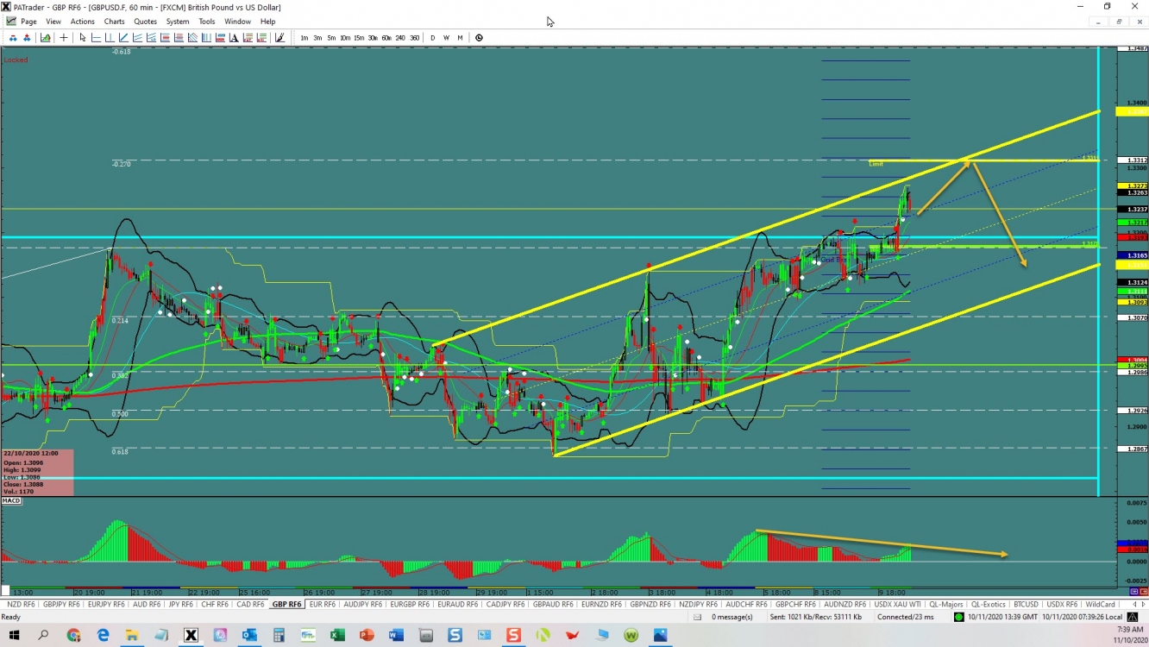Select the pointer cursor tool
1149x647 pixels.
83,38
